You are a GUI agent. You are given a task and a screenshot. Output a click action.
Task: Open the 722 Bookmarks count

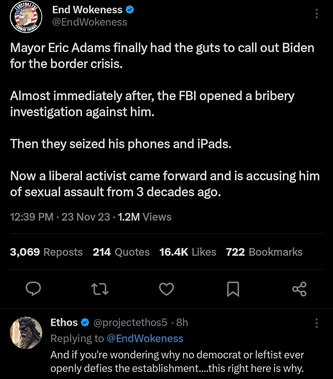coord(264,252)
